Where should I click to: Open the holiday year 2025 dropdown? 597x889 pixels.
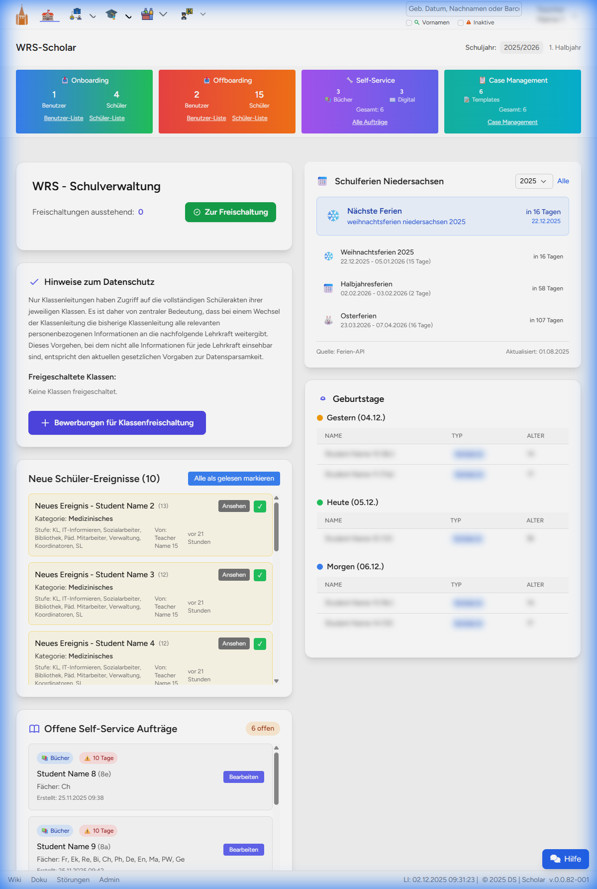[533, 181]
